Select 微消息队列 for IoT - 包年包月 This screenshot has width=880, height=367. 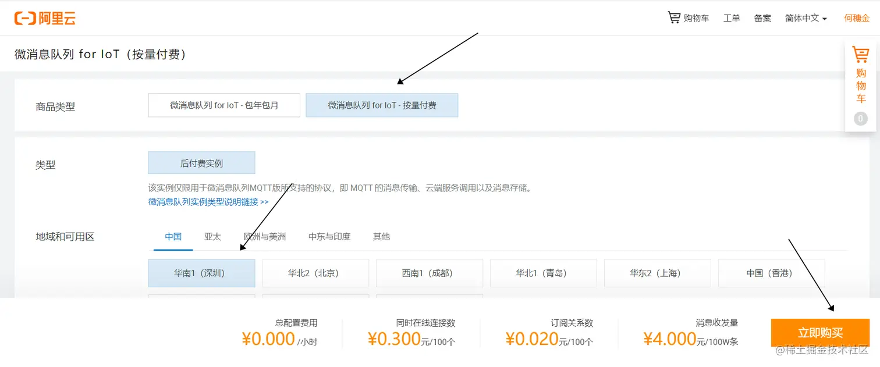(x=224, y=105)
